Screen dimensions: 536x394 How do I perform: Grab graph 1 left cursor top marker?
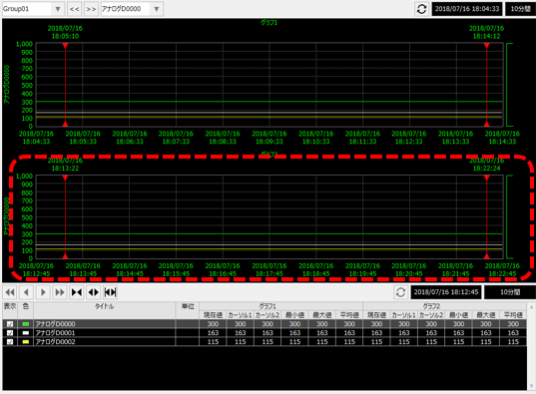pyautogui.click(x=65, y=46)
